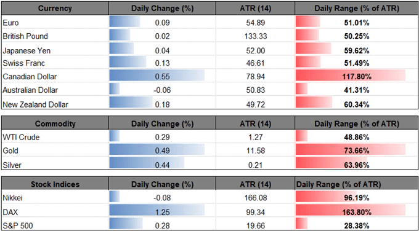Select the British Pound ATR value 133.33
Screen dimensions: 419x231
(x=256, y=36)
